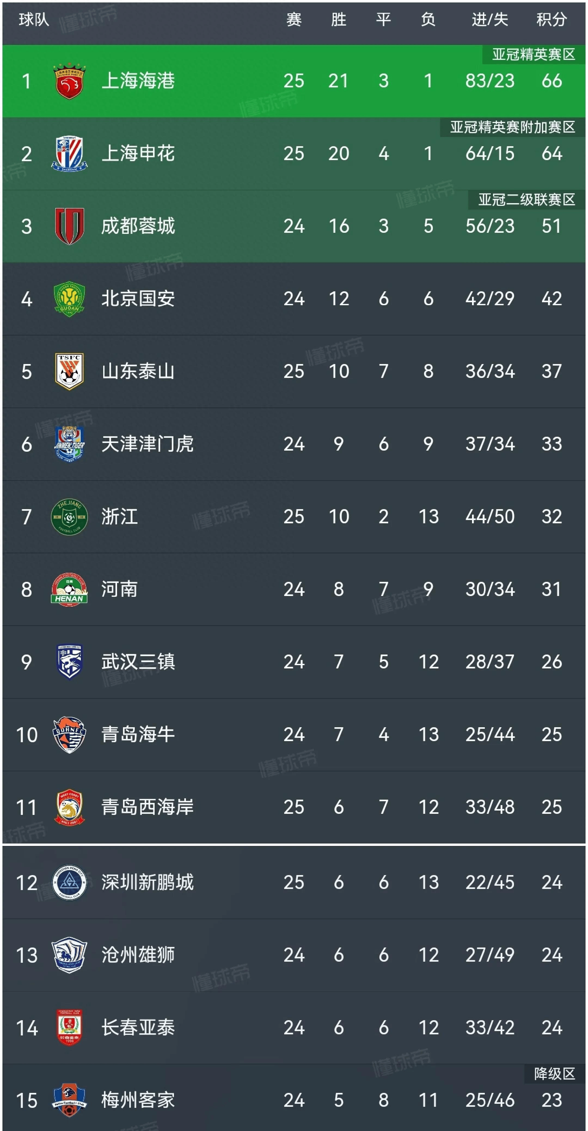588x1131 pixels.
Task: Open the 青岛西海岸 team name link
Action: coord(148,807)
